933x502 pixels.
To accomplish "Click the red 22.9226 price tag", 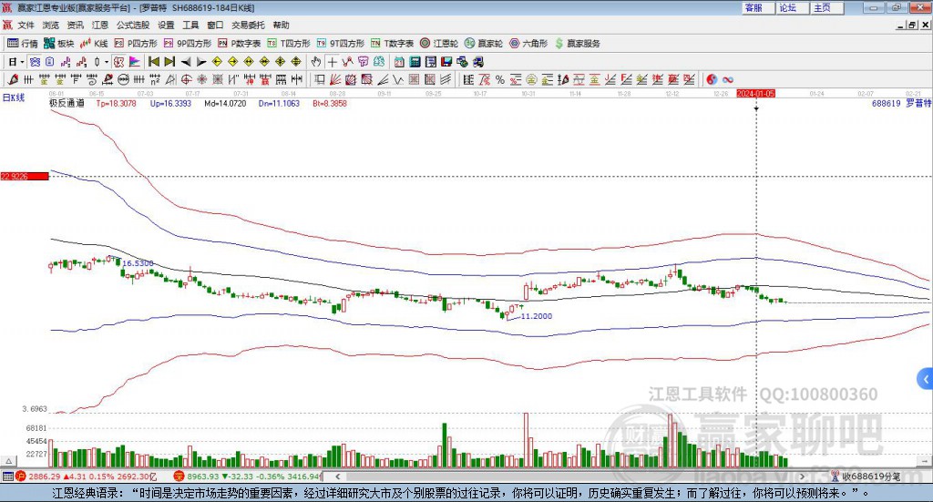I will click(25, 176).
